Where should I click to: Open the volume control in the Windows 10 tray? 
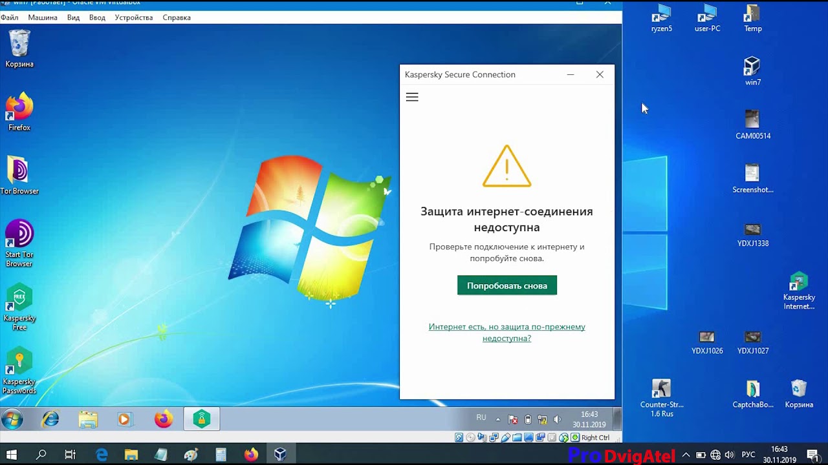[730, 455]
